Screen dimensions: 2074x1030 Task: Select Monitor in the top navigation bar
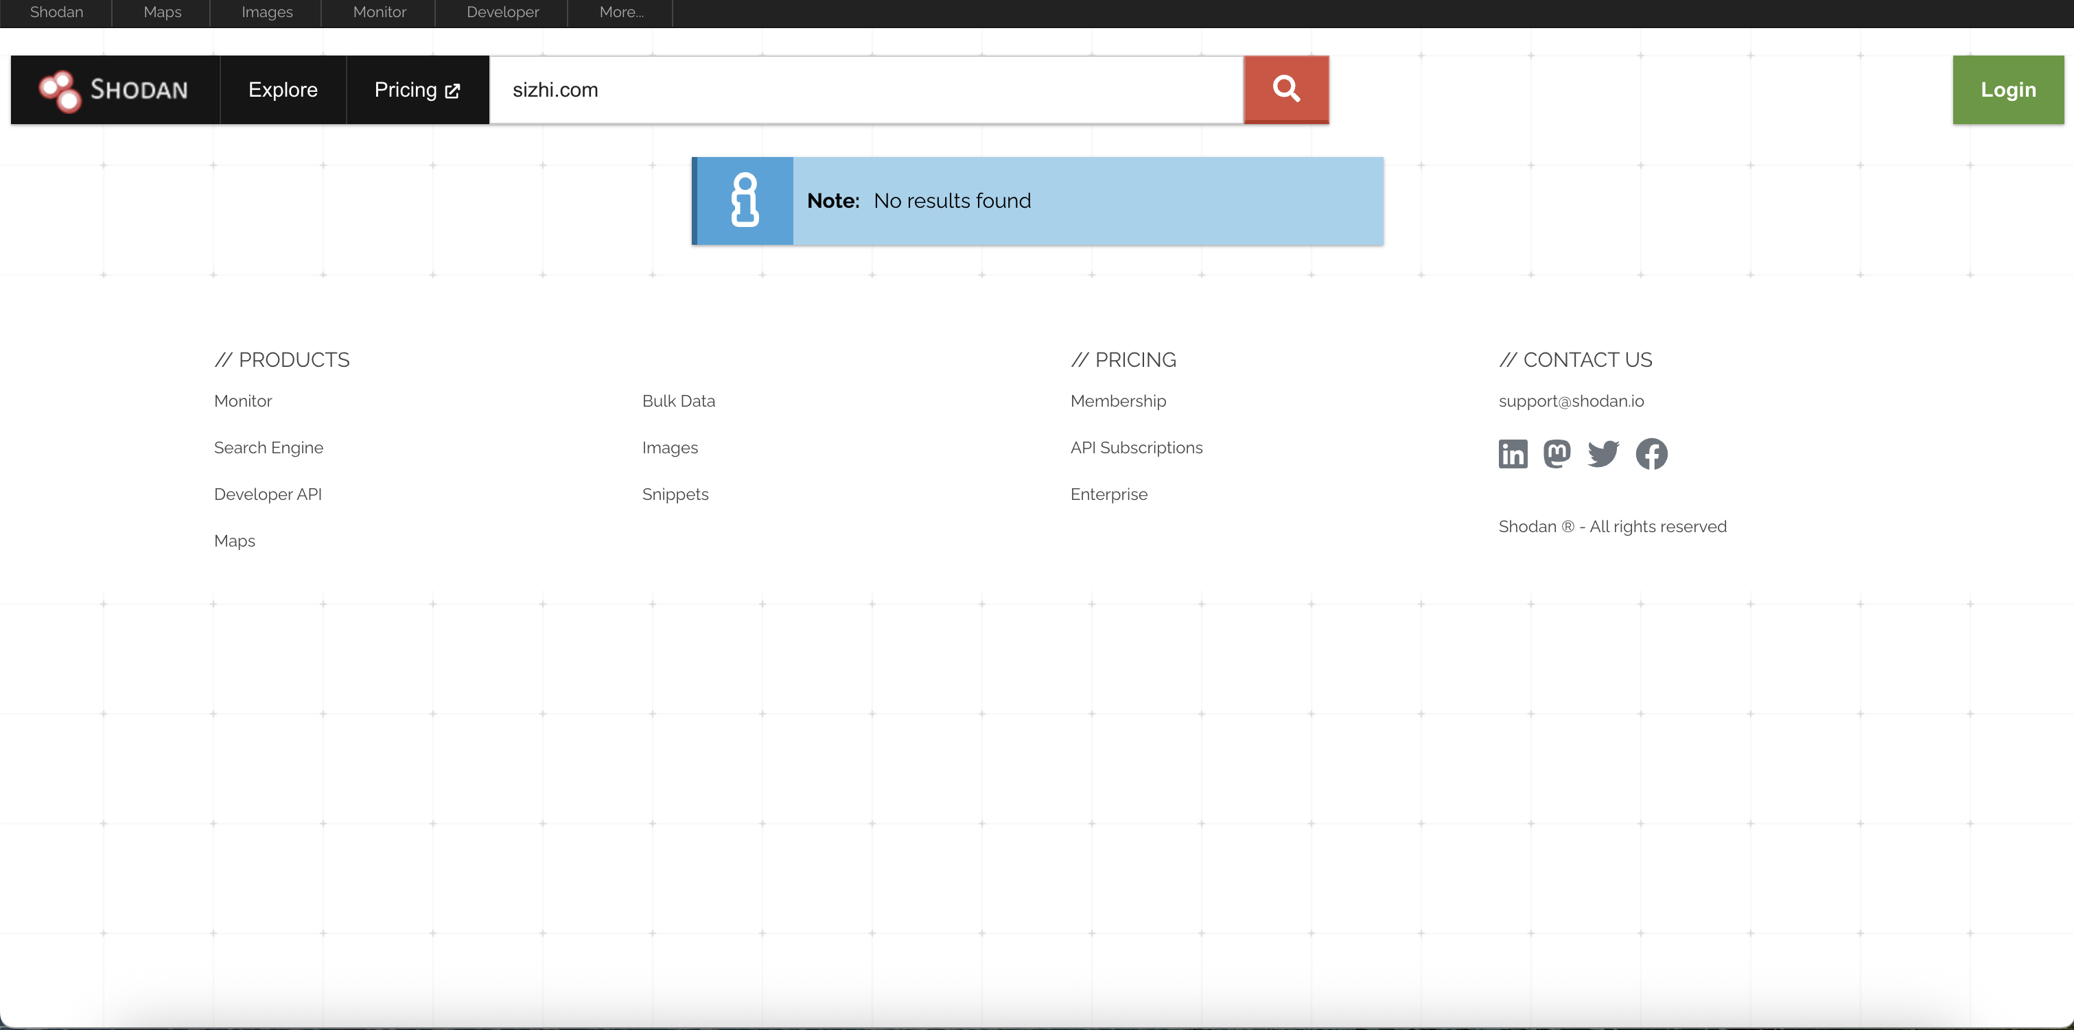coord(377,12)
